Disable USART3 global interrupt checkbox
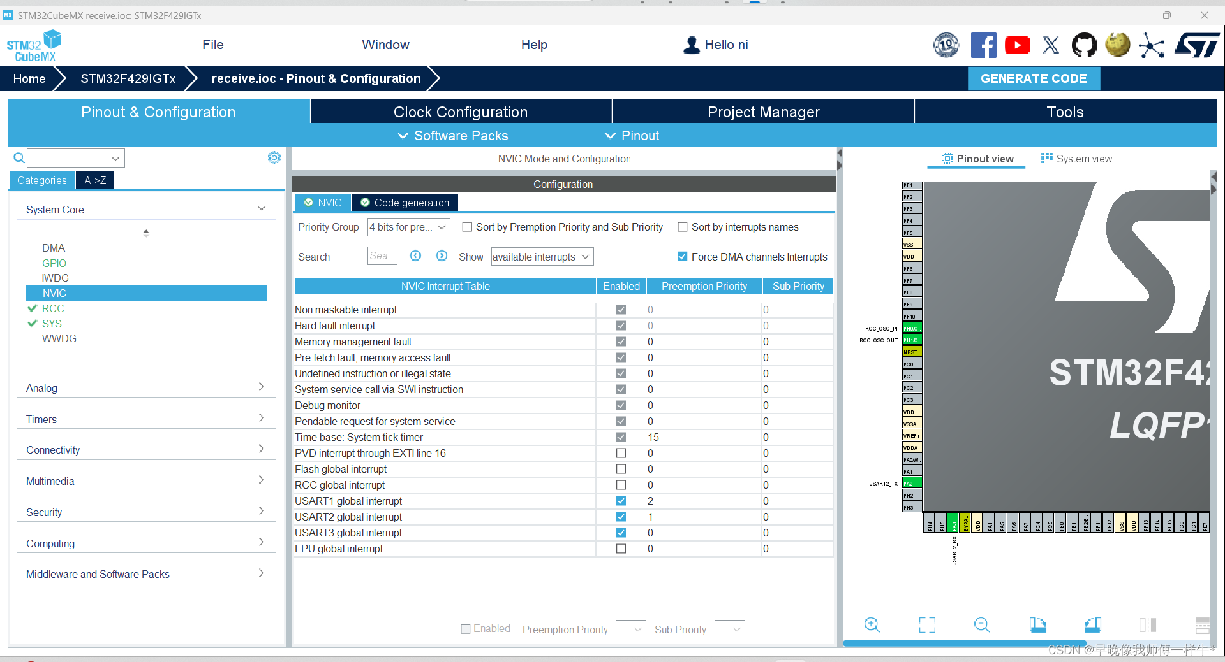Image resolution: width=1225 pixels, height=662 pixels. [621, 533]
